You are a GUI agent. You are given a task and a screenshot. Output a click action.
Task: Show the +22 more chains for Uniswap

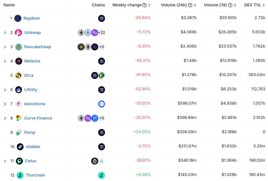point(102,33)
